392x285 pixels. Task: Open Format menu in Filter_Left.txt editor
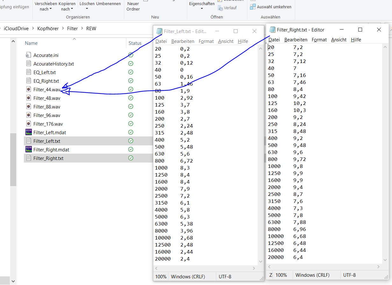(x=206, y=41)
